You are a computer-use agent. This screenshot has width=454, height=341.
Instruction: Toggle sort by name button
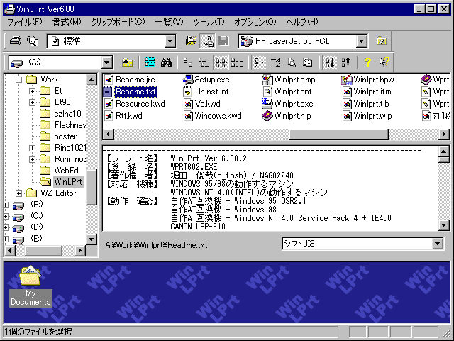coord(260,62)
